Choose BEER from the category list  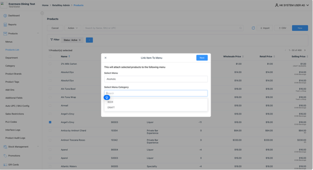pyautogui.click(x=111, y=102)
